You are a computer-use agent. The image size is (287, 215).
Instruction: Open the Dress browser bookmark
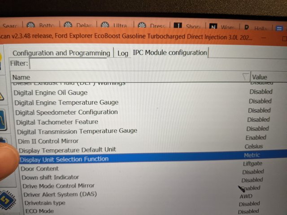point(151,26)
